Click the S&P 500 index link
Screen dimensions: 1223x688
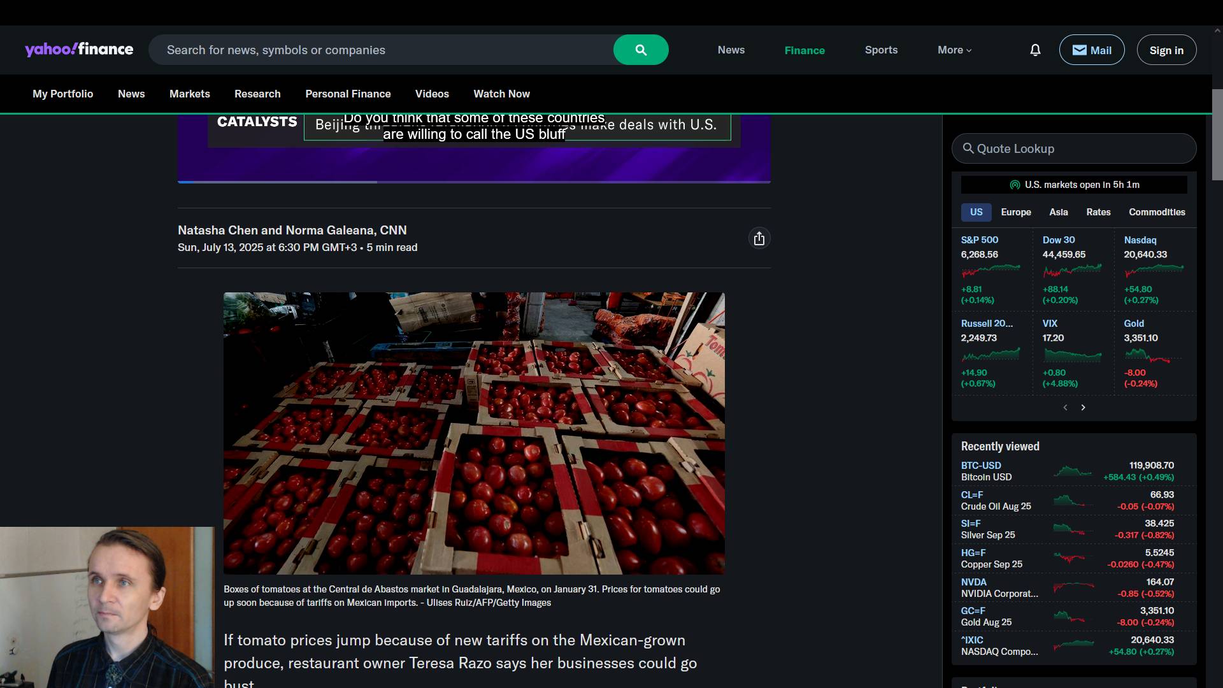coord(979,240)
